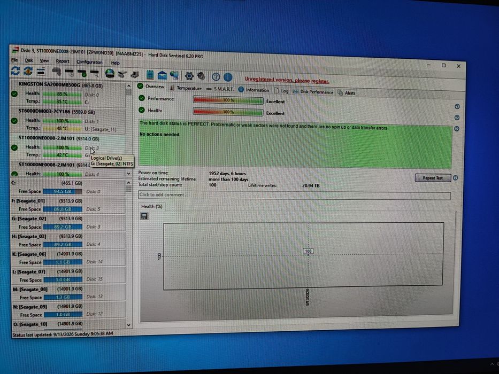Click the disk icon with green circle

[82, 73]
